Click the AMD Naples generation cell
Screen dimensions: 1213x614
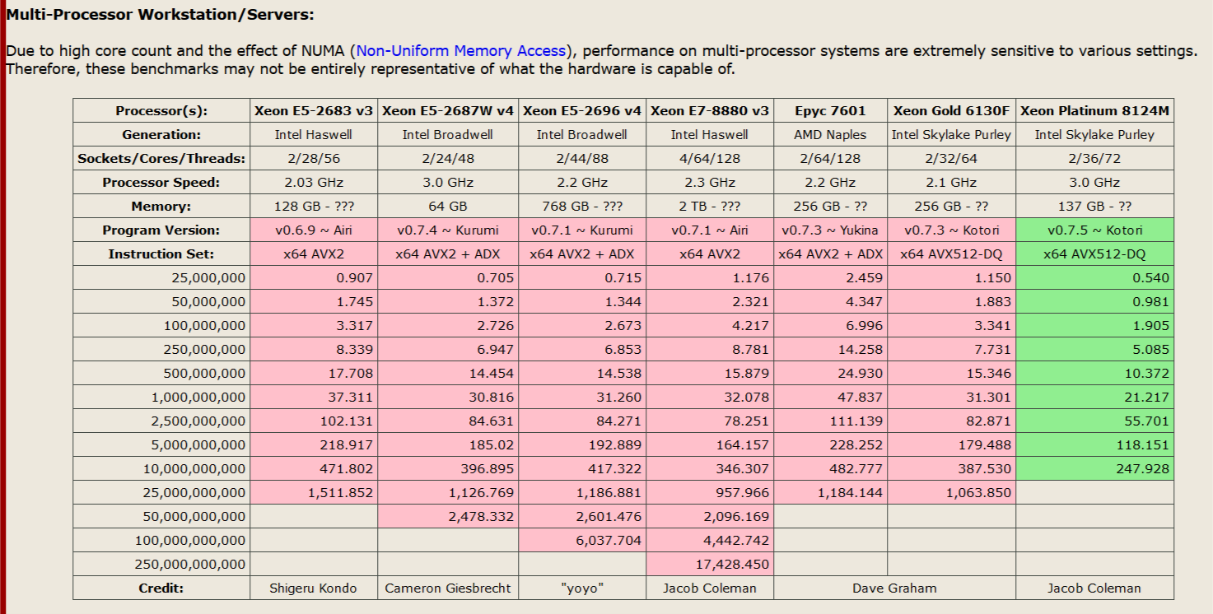830,135
